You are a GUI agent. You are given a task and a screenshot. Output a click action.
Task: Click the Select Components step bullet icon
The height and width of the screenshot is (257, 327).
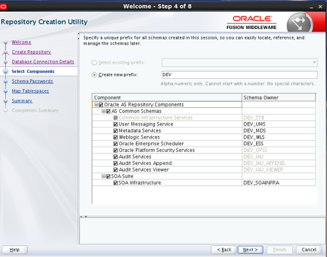pyautogui.click(x=6, y=72)
